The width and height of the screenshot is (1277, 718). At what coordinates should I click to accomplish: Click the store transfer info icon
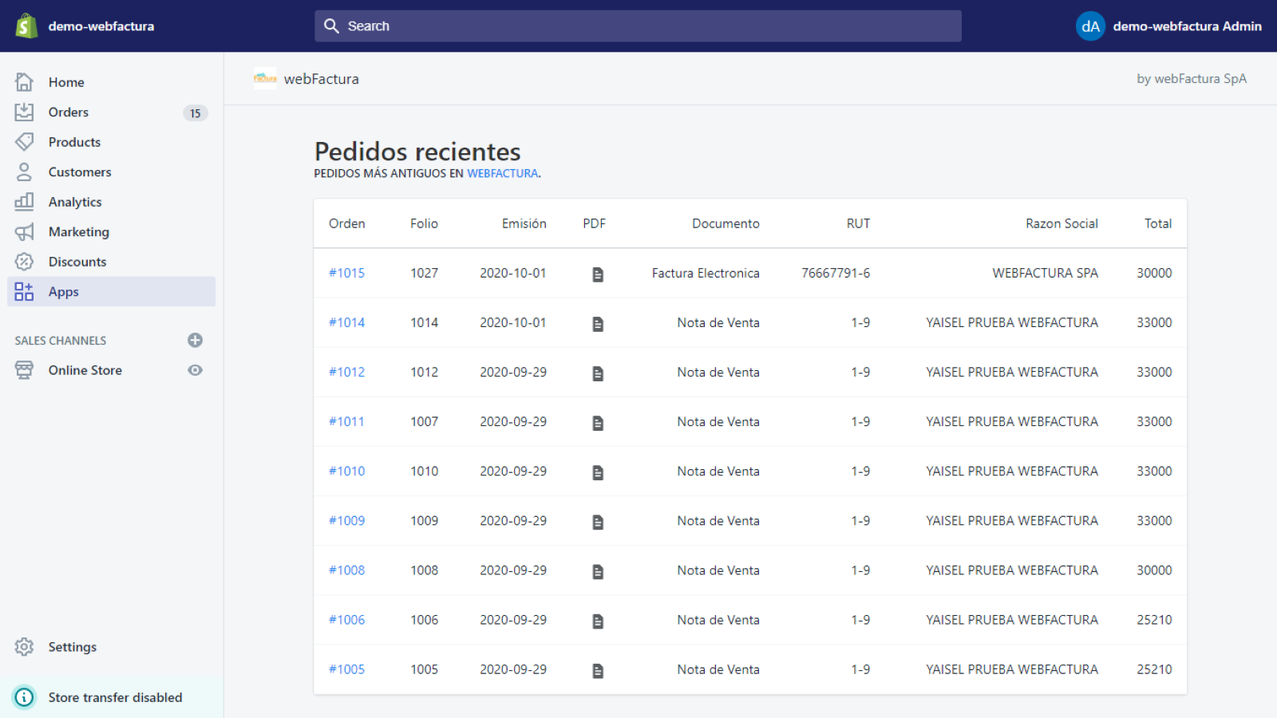pyautogui.click(x=25, y=697)
